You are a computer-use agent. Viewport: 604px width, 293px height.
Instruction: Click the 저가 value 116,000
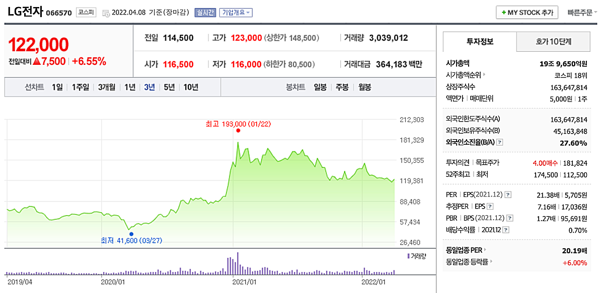(x=247, y=64)
